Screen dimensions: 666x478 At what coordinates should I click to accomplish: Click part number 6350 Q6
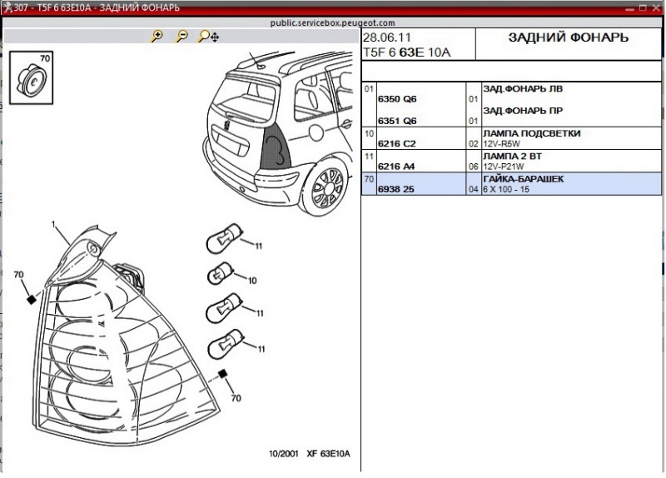[396, 99]
